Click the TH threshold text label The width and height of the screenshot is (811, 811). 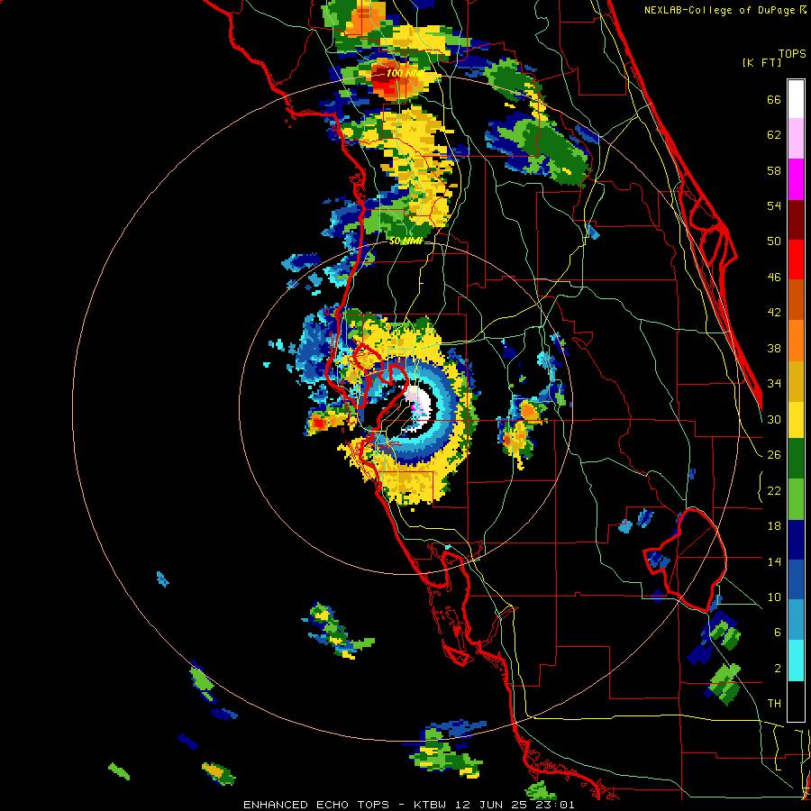point(774,704)
